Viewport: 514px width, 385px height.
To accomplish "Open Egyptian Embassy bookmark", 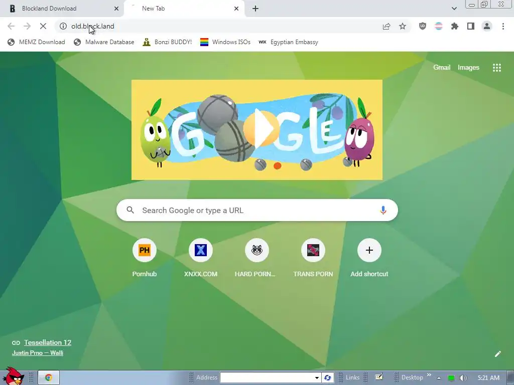I will click(x=288, y=42).
